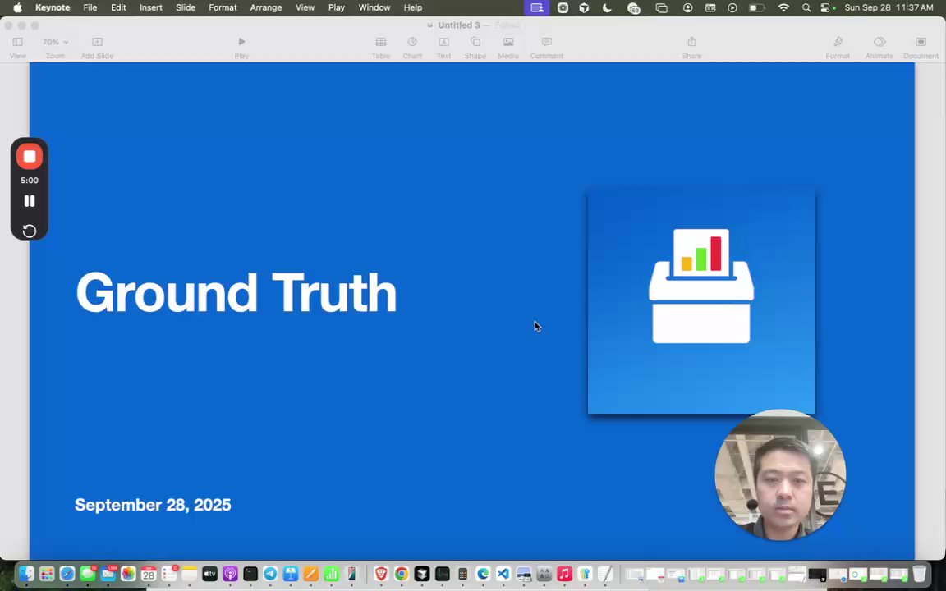Open the Help menu
Screen dimensions: 946x591
coord(413,8)
